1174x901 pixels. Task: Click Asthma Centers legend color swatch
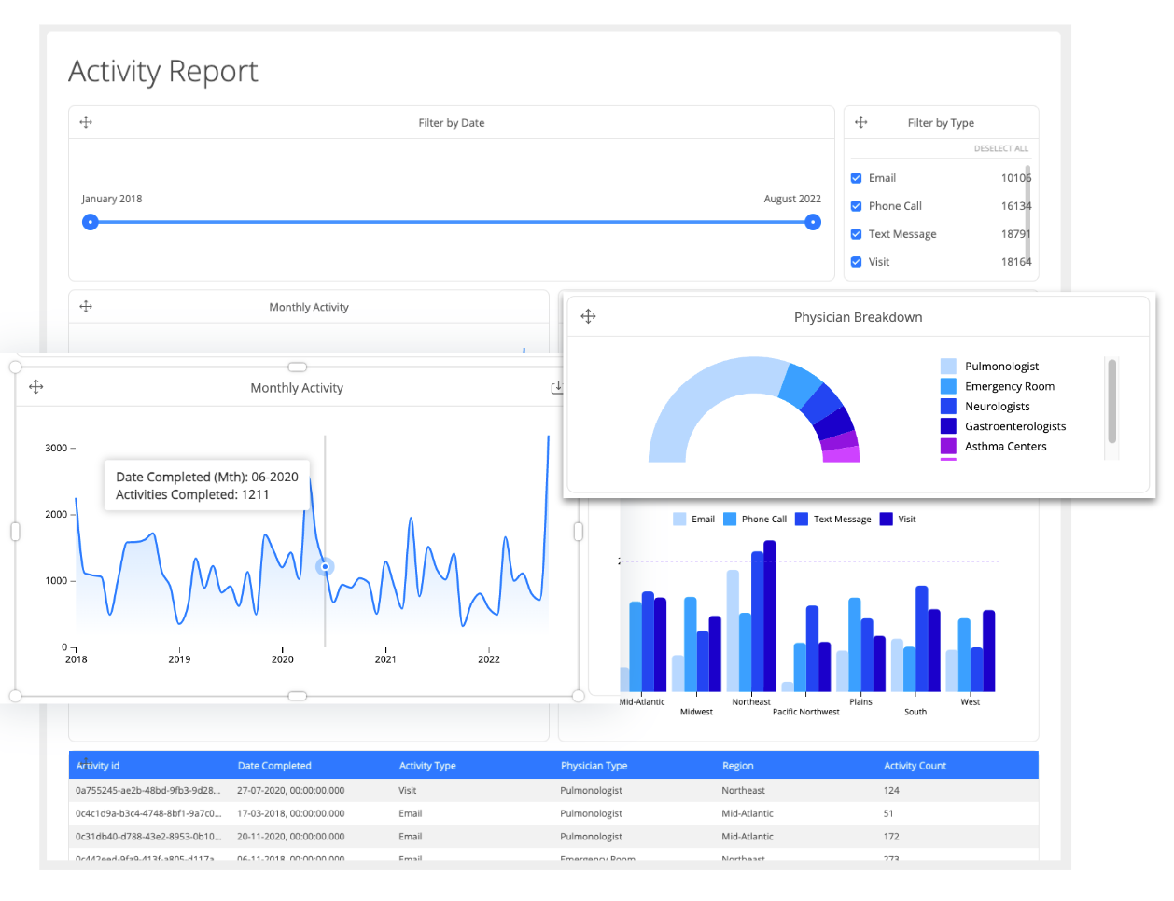click(948, 446)
